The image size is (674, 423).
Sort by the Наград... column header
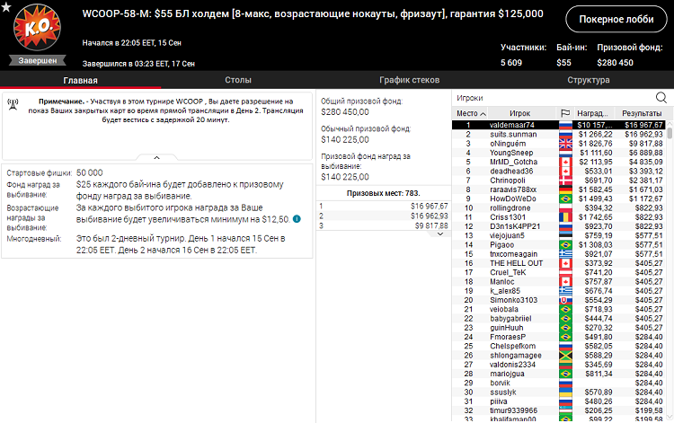point(592,113)
